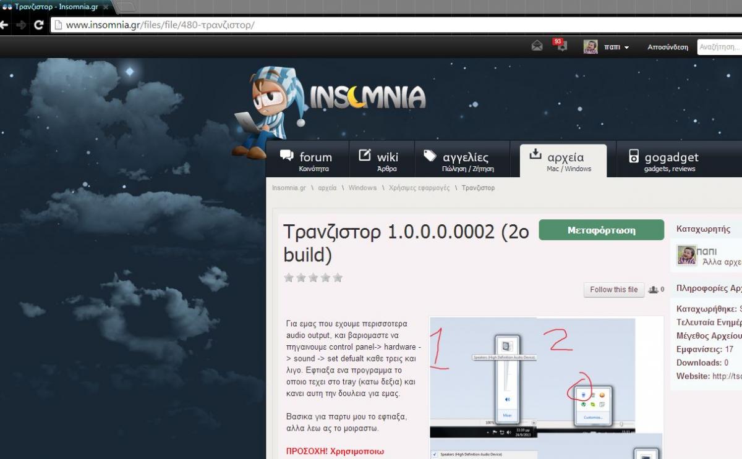This screenshot has height=459, width=742.
Task: Open a new browser tab
Action: pyautogui.click(x=126, y=7)
